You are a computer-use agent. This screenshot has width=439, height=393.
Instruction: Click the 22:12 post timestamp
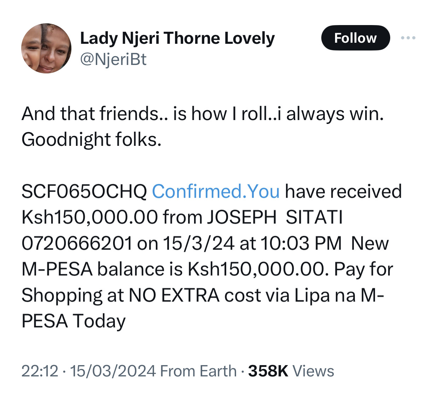click(x=40, y=371)
